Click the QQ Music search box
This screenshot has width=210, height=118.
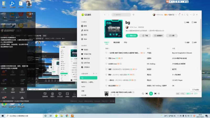[121, 15]
